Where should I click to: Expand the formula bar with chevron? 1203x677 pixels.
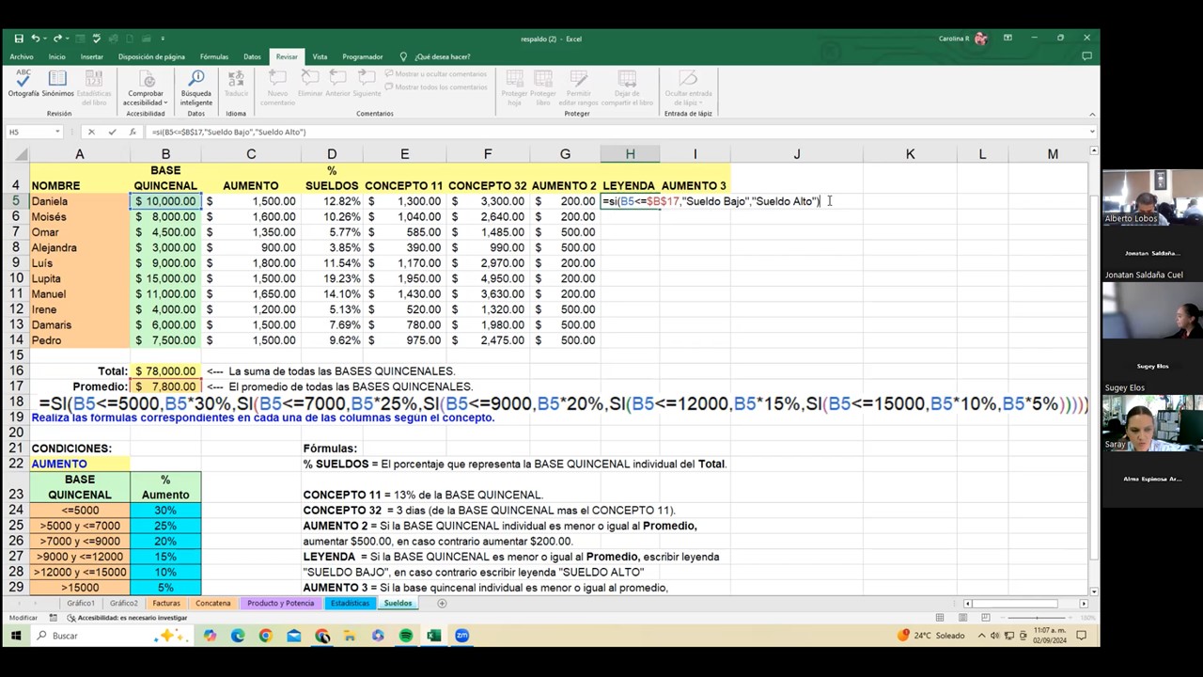(1092, 132)
